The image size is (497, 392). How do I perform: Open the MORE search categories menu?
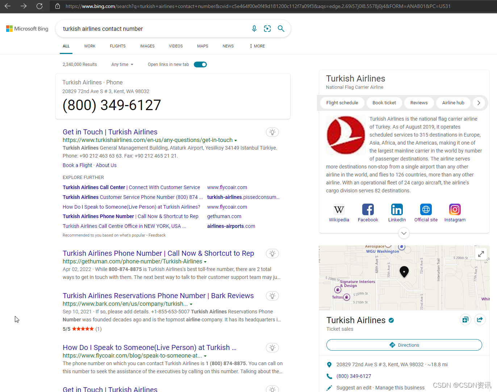(257, 46)
